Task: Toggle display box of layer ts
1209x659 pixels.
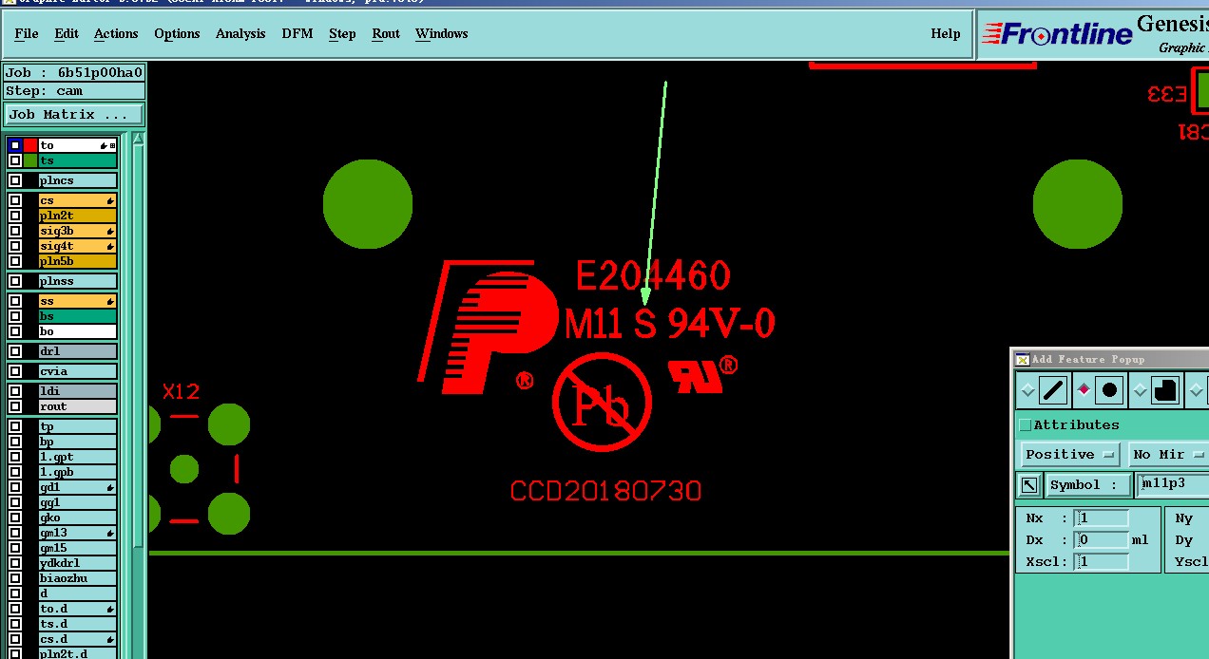Action: [15, 160]
